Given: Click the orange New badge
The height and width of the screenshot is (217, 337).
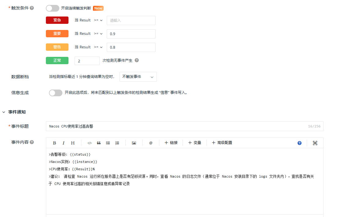Looking at the screenshot, I should point(98,8).
